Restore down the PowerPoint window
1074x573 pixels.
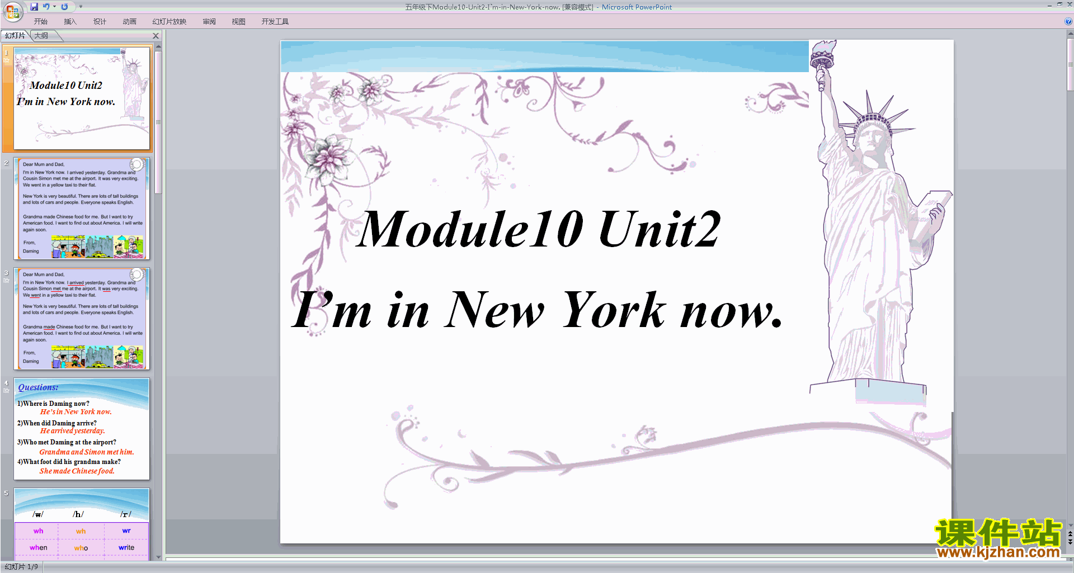pyautogui.click(x=1059, y=4)
